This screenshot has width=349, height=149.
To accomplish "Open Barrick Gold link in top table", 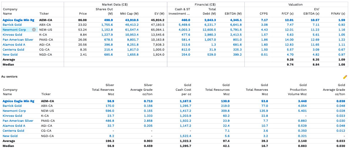I will [12, 25].
